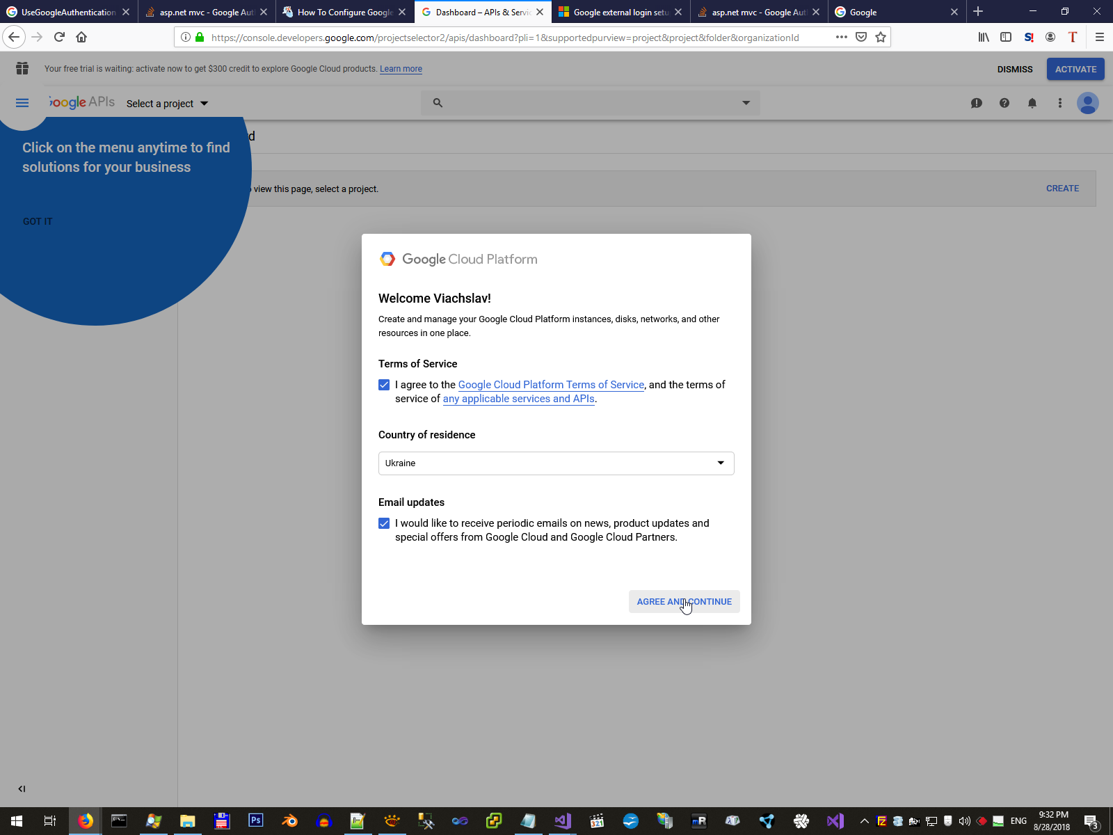The height and width of the screenshot is (835, 1113).
Task: Open Google Cloud Platform Terms of Service link
Action: pos(551,385)
